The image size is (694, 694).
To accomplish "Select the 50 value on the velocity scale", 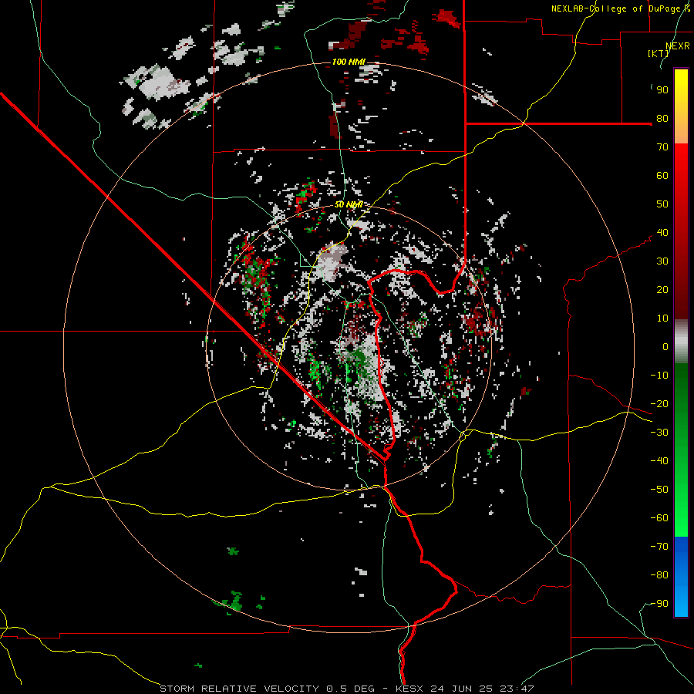I will (662, 204).
